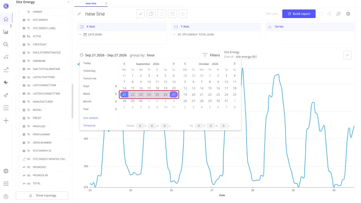Select October 15 in the calendar
The width and height of the screenshot is (361, 203).
(x=210, y=88)
